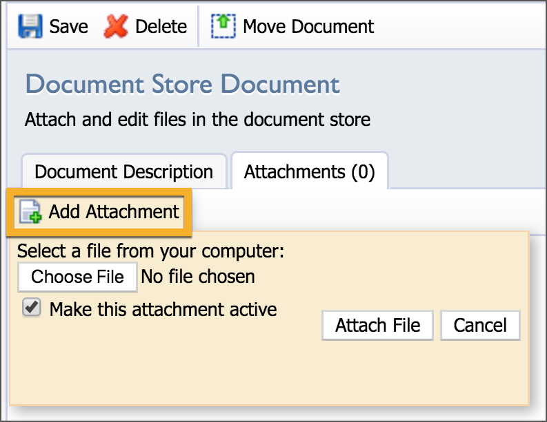This screenshot has height=422, width=547.
Task: Switch to the Document Description tab
Action: click(x=124, y=171)
